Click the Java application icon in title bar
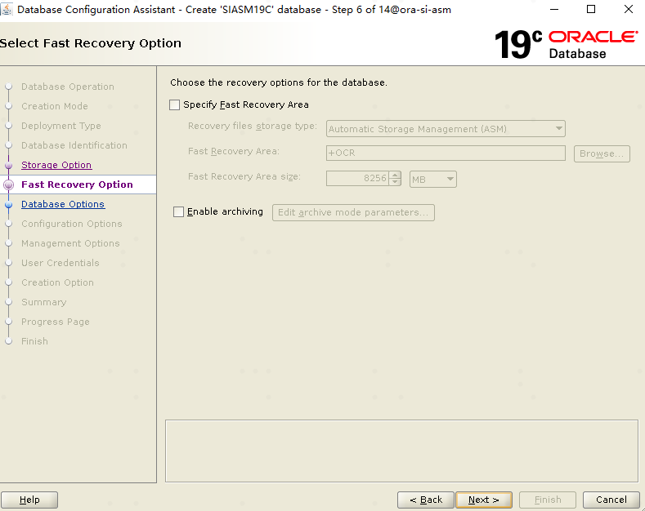 point(7,9)
